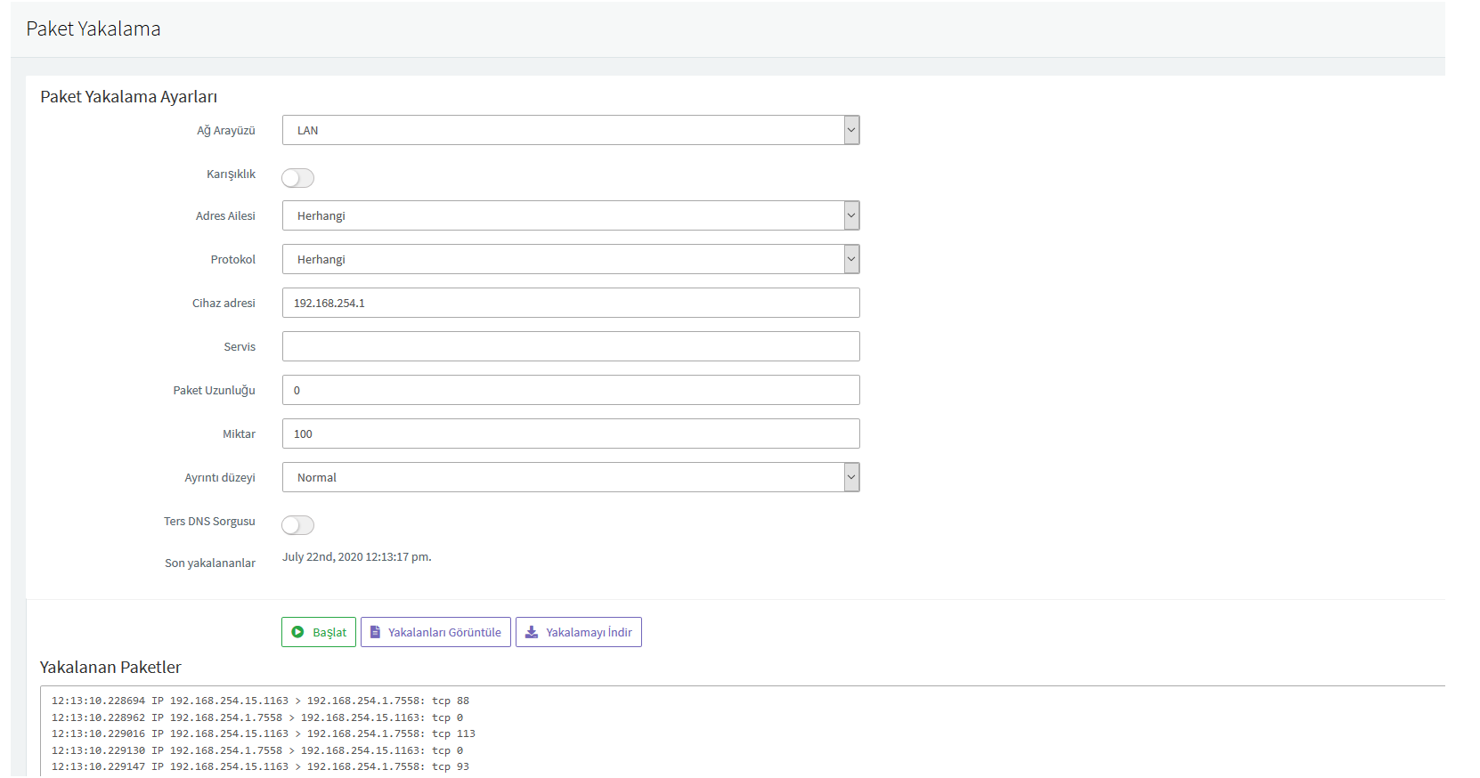Turn on the Ters DNS Sorgusu switch
The image size is (1480, 778).
click(x=297, y=525)
